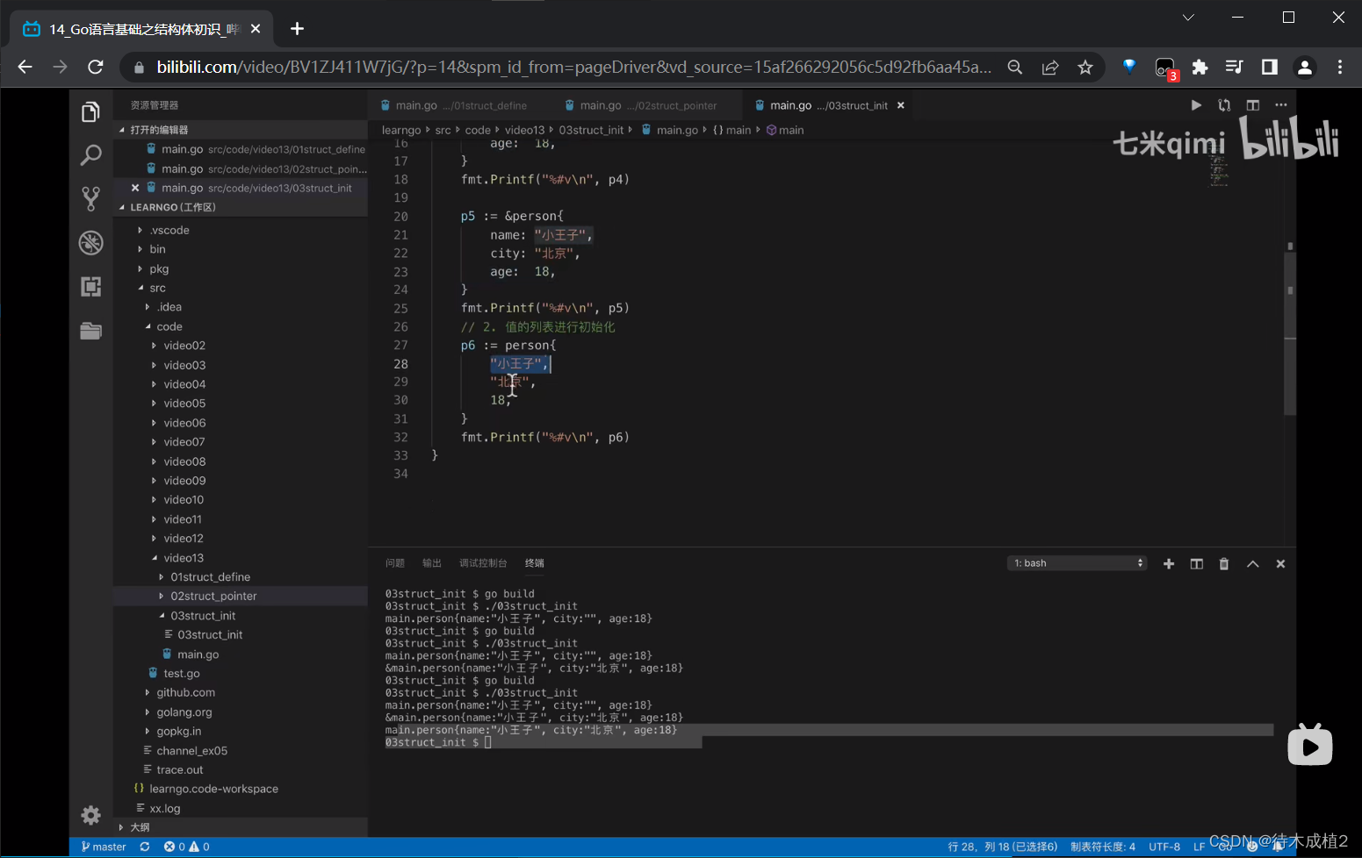The height and width of the screenshot is (858, 1362).
Task: Click the master branch indicator
Action: [104, 847]
